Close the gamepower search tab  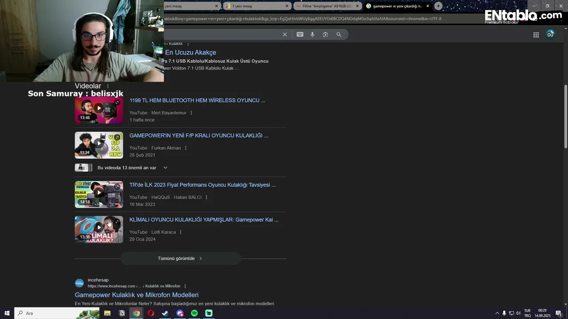(428, 6)
